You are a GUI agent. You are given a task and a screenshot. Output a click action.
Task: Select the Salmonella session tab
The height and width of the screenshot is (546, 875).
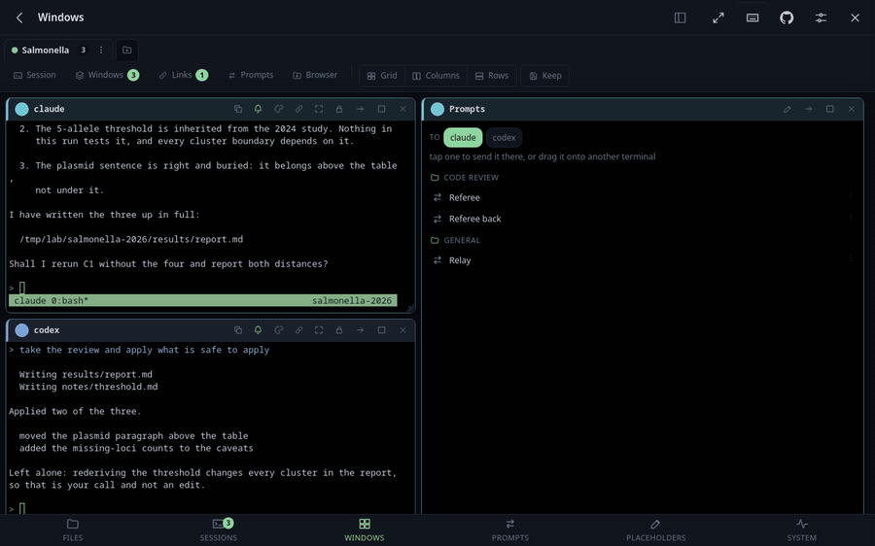point(58,51)
